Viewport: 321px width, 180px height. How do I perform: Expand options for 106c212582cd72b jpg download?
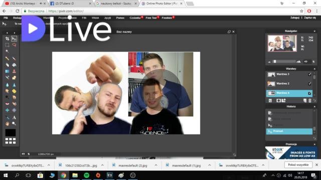coord(102,165)
